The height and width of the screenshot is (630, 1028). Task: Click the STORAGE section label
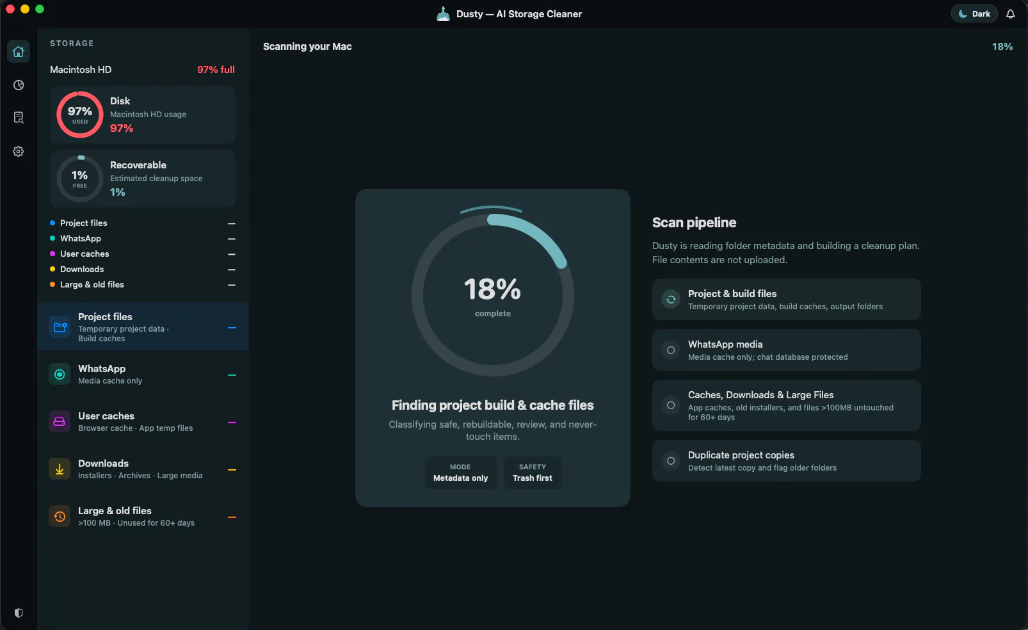[x=72, y=44]
